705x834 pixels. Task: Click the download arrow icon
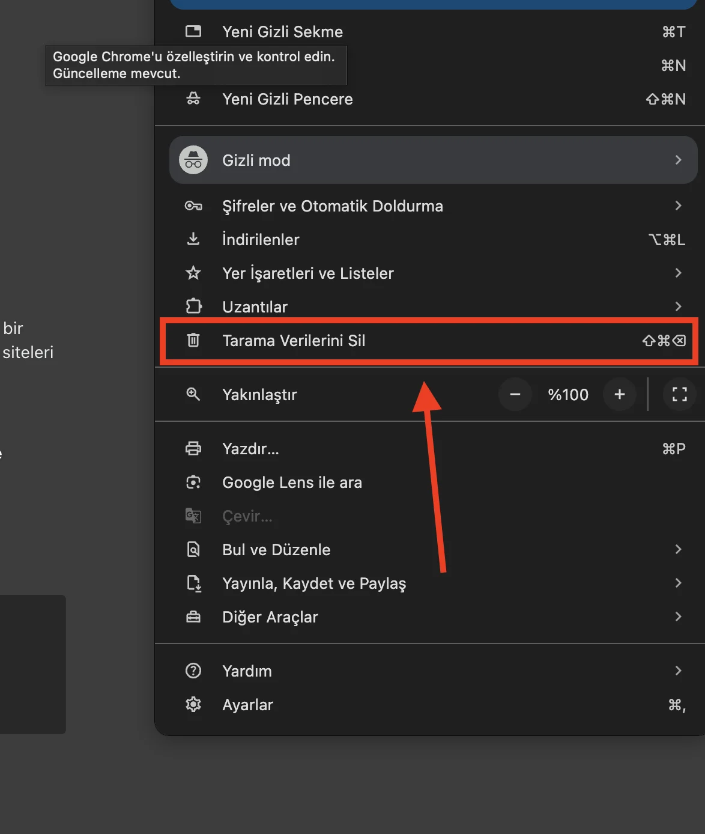click(193, 239)
